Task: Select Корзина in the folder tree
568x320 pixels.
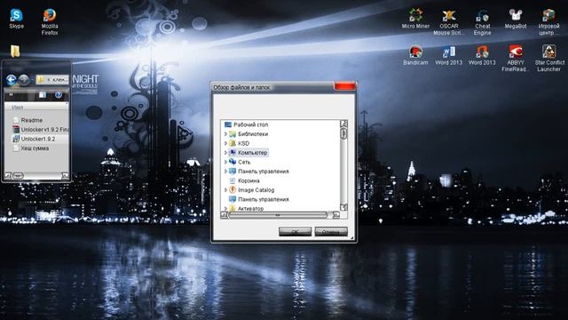Action: click(x=244, y=180)
